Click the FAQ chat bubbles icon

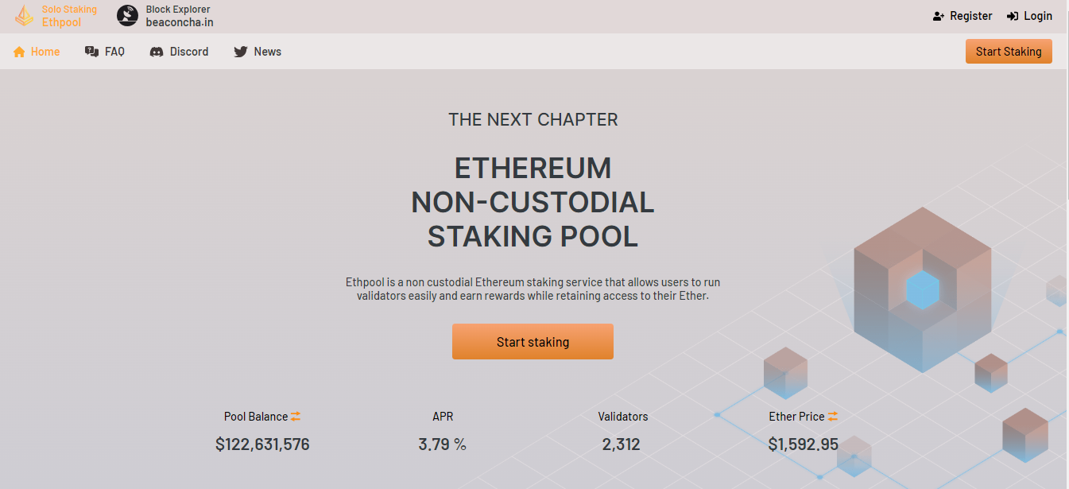[x=91, y=52]
